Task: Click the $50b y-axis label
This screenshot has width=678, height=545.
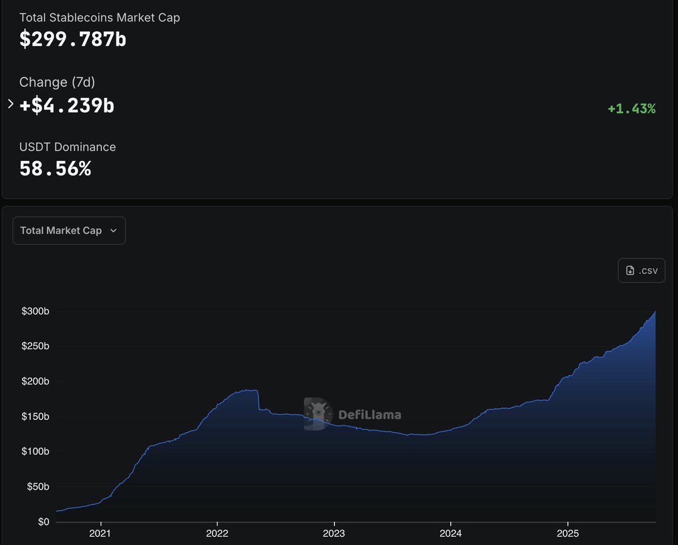Action: pos(38,486)
